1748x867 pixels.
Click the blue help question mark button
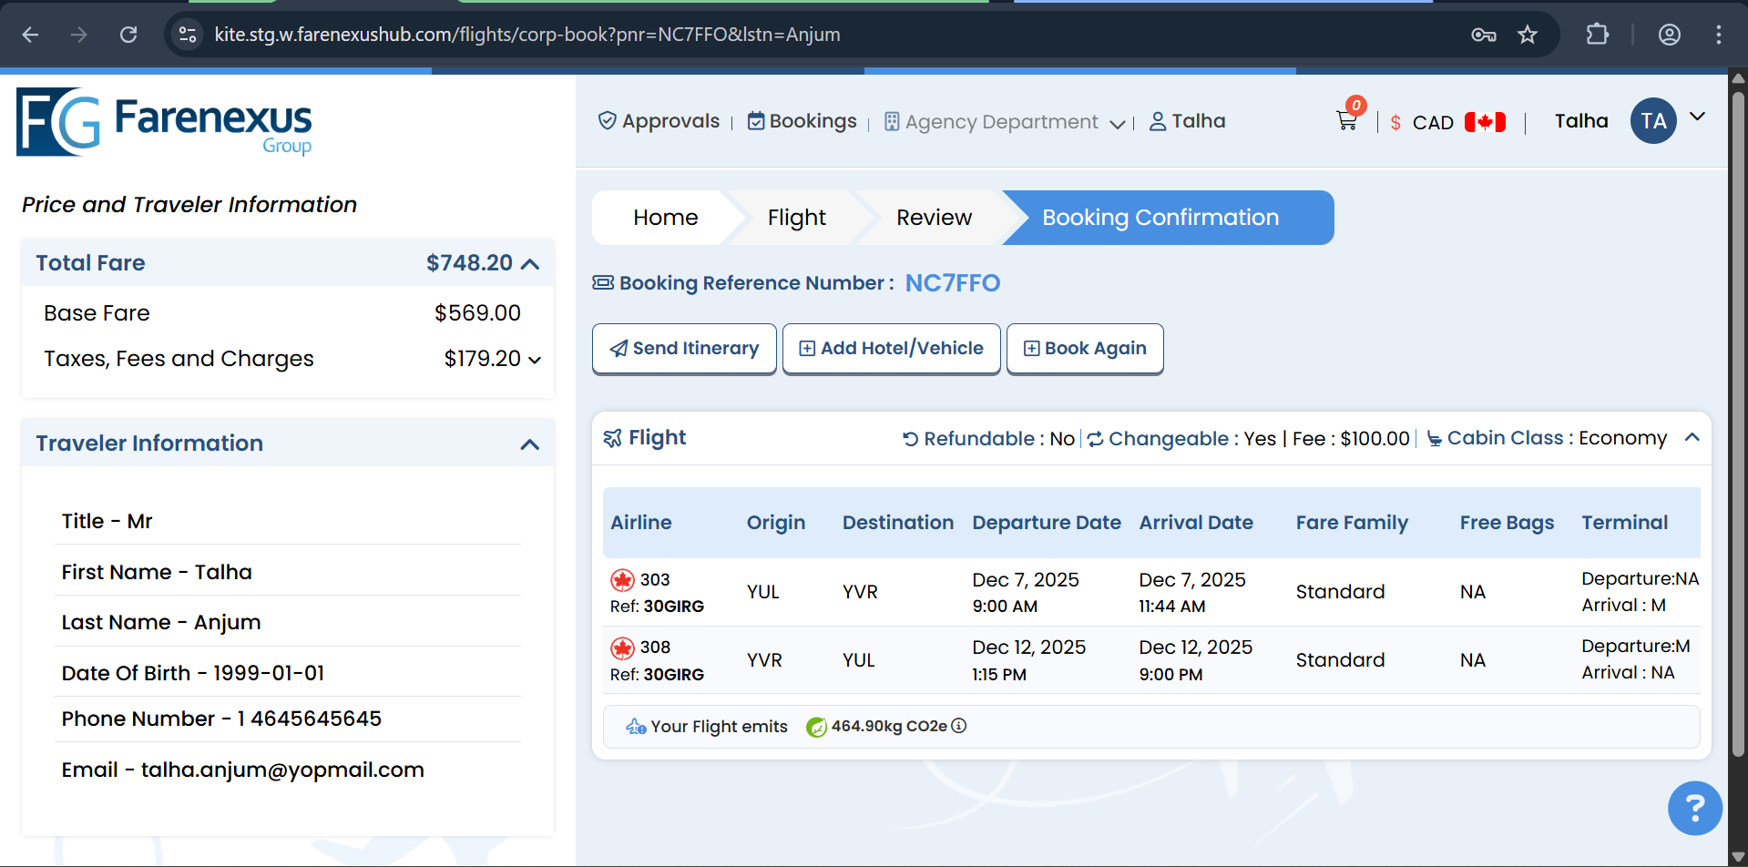coord(1694,808)
